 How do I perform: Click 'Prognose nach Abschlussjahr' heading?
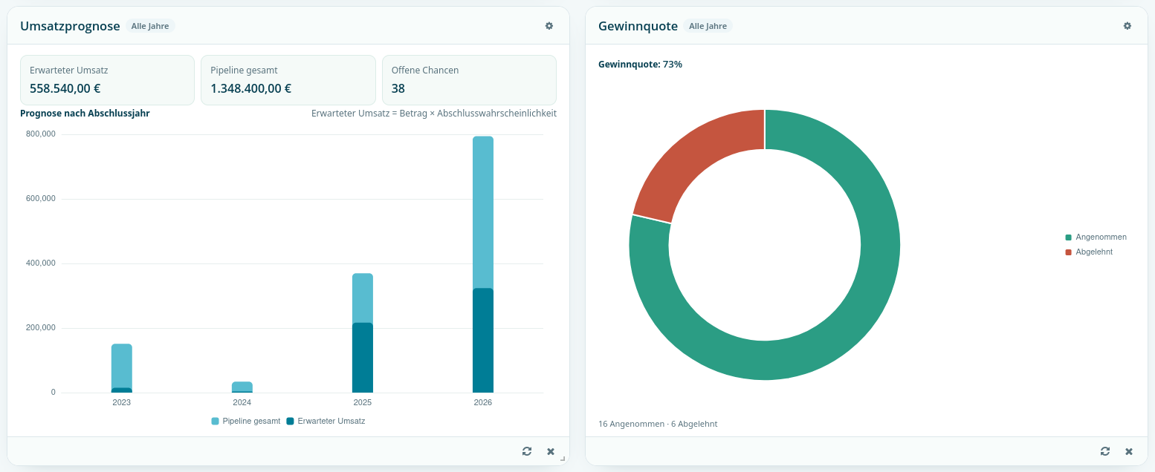85,114
